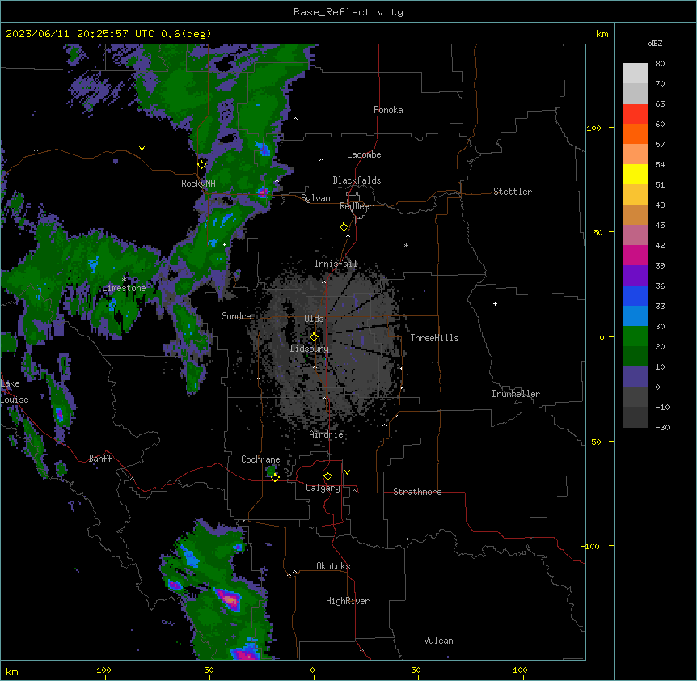Click the Okotoks city label
697x681 pixels.
[333, 566]
